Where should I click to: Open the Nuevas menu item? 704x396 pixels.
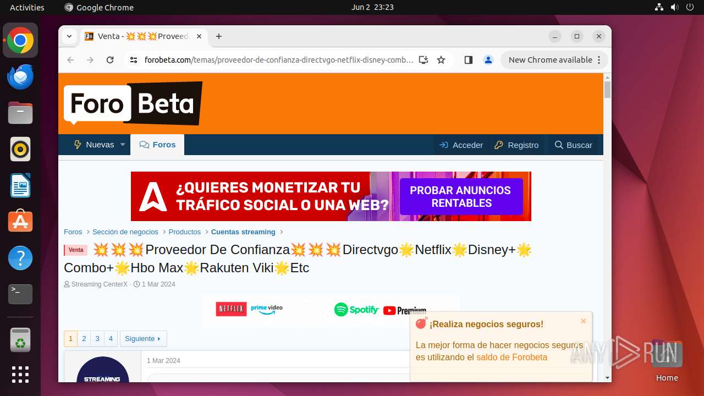click(x=94, y=145)
